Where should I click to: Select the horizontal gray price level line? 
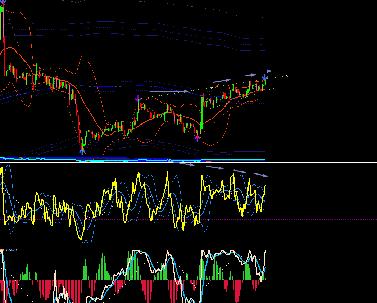188,80
